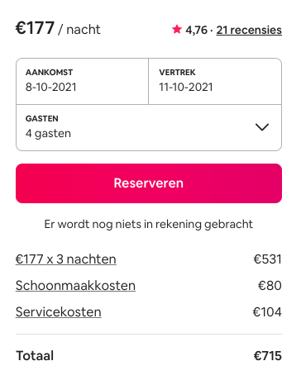
Task: Click the Totaal label
Action: tap(35, 355)
